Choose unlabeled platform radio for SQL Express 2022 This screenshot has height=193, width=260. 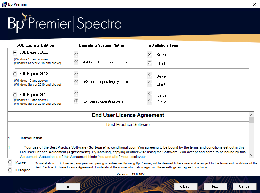coord(76,54)
